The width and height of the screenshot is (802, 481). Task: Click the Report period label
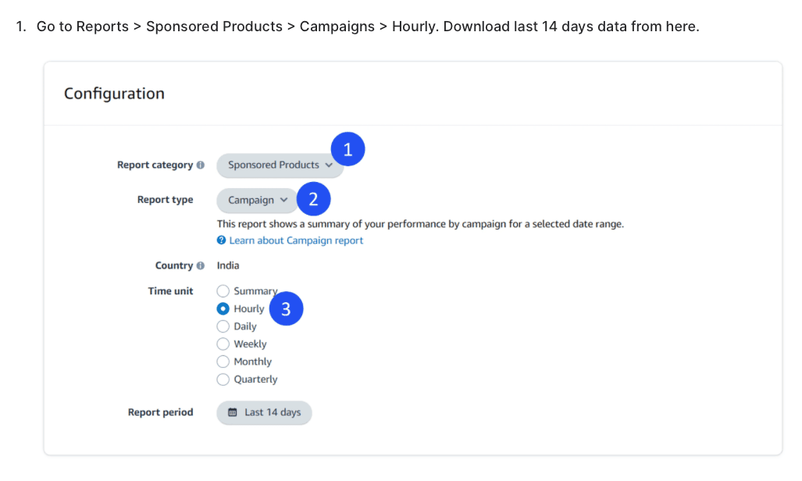(x=161, y=412)
